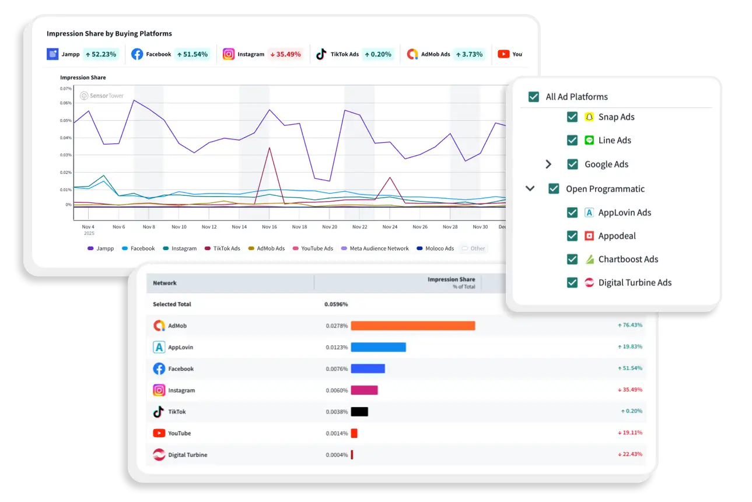Click the AdMob 0.0278% share value
The height and width of the screenshot is (502, 752).
pyautogui.click(x=337, y=325)
